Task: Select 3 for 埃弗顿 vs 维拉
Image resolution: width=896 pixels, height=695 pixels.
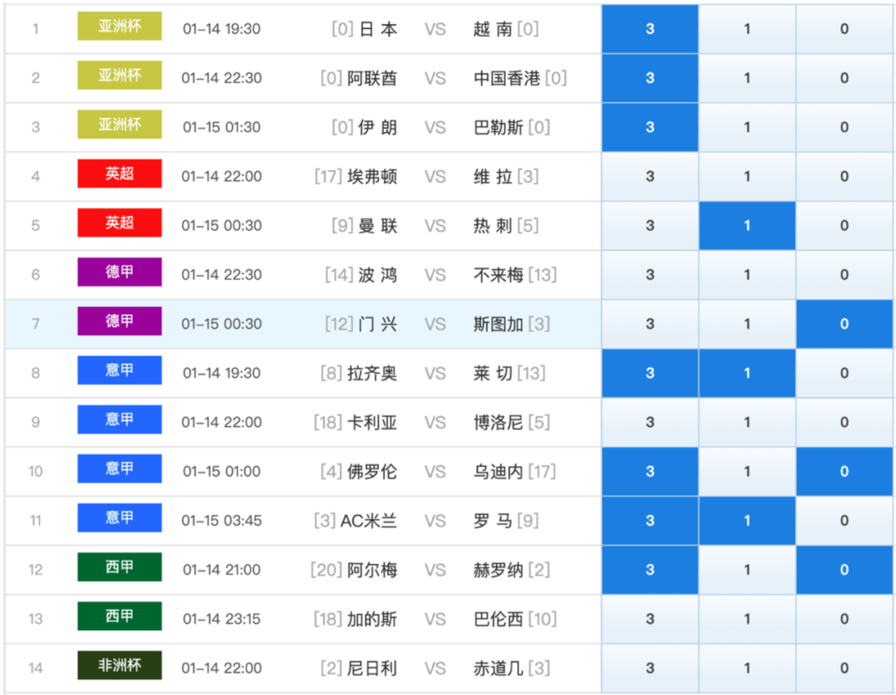Action: coord(650,177)
